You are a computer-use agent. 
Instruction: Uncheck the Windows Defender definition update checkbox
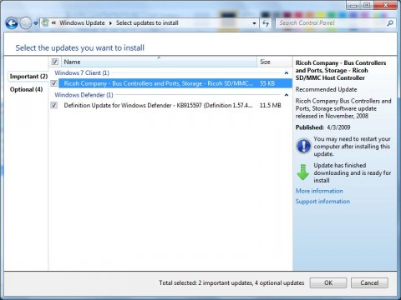(x=54, y=105)
